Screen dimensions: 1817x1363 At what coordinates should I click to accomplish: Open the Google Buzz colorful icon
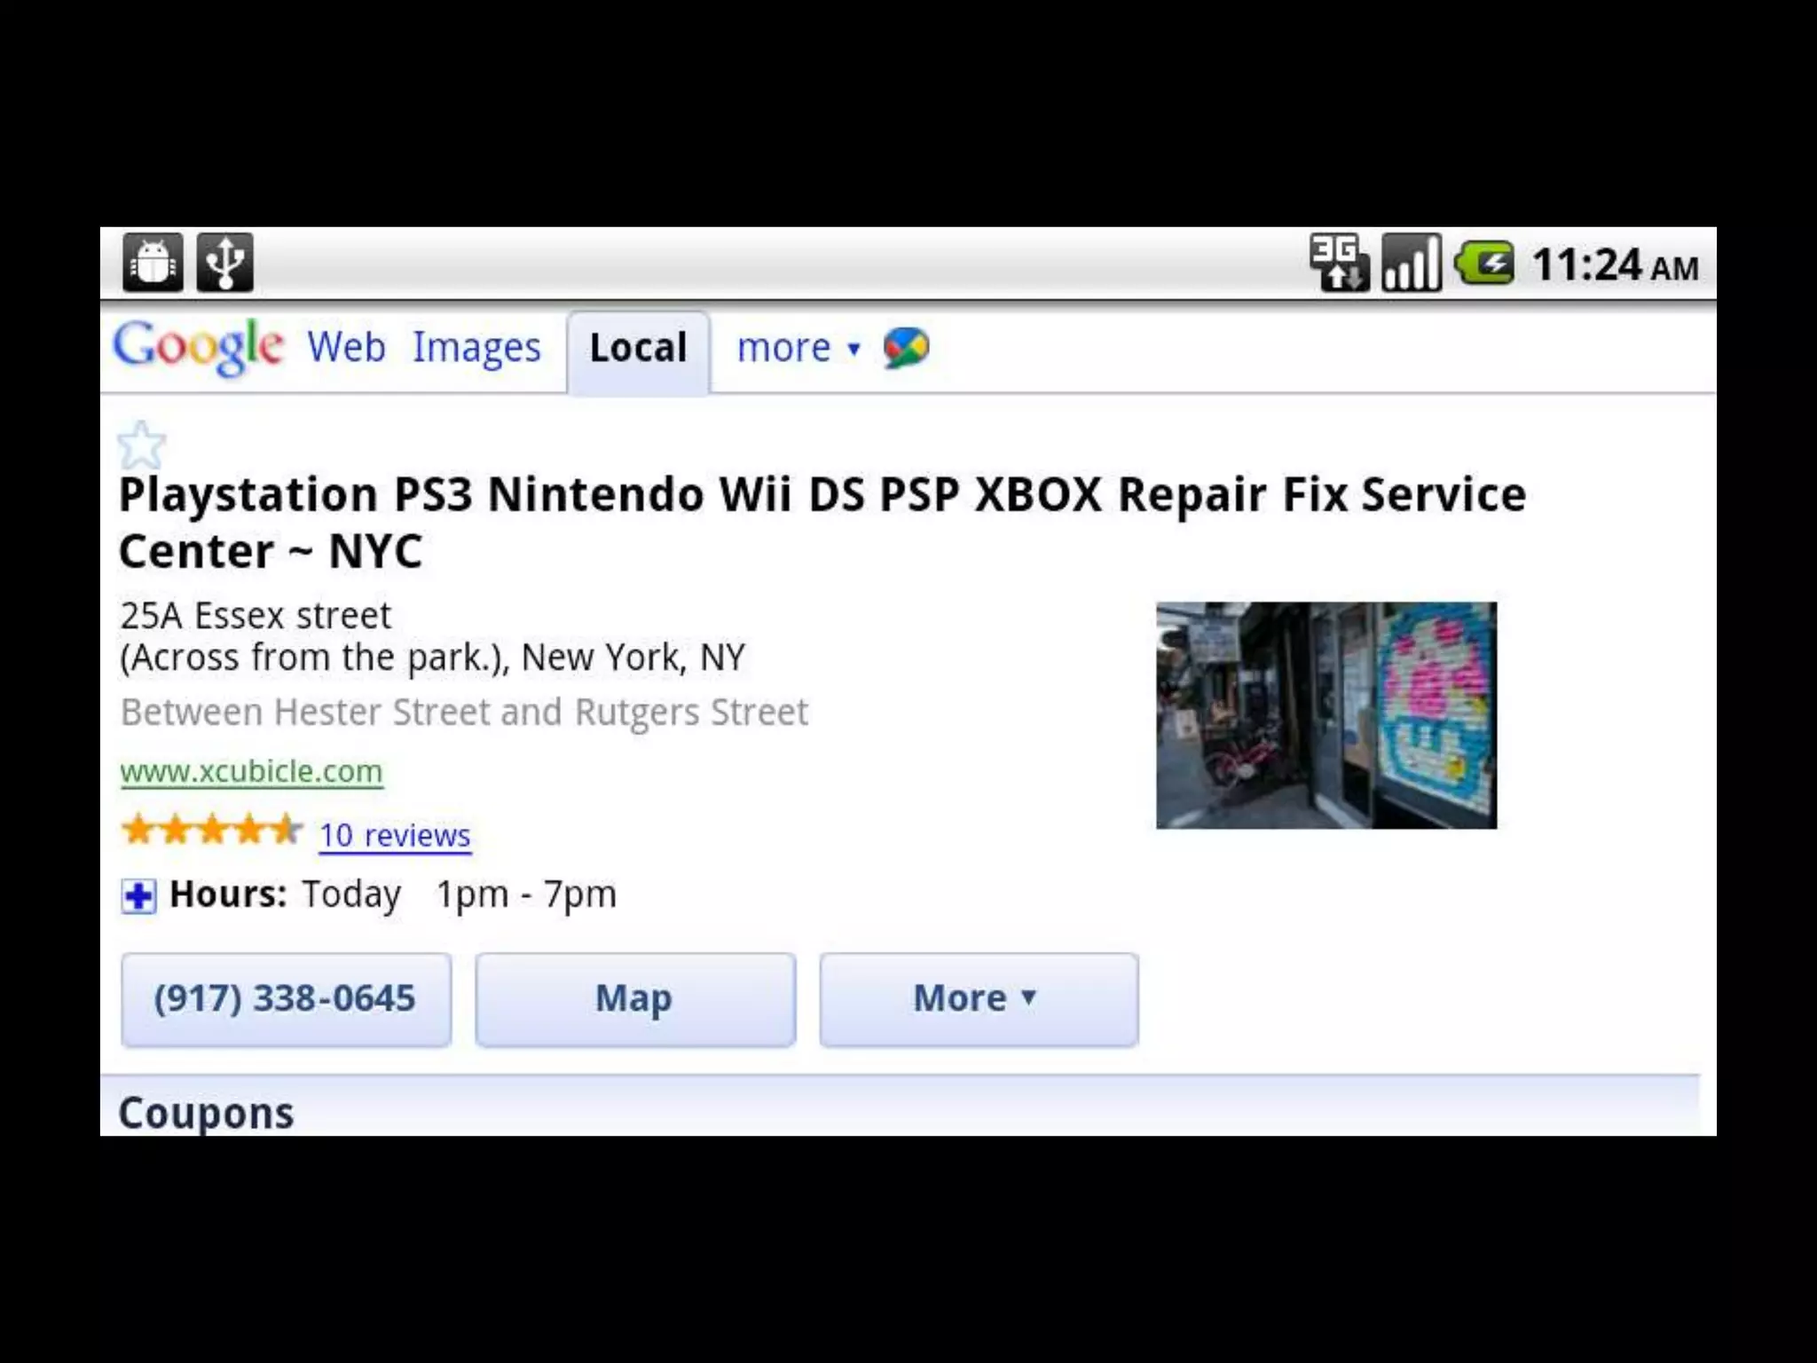tap(906, 348)
